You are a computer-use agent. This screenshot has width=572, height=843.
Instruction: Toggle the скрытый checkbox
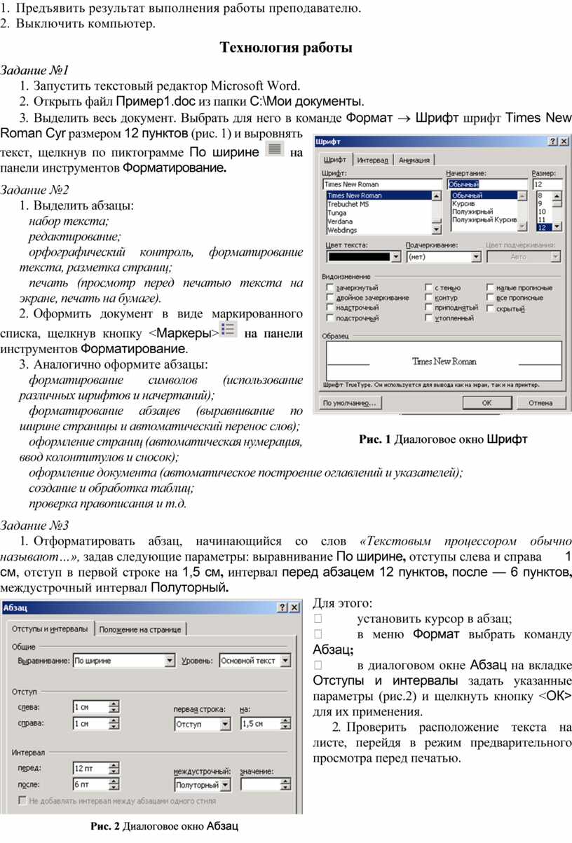tap(490, 308)
